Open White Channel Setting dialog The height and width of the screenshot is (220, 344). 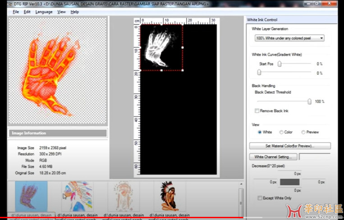click(x=273, y=157)
